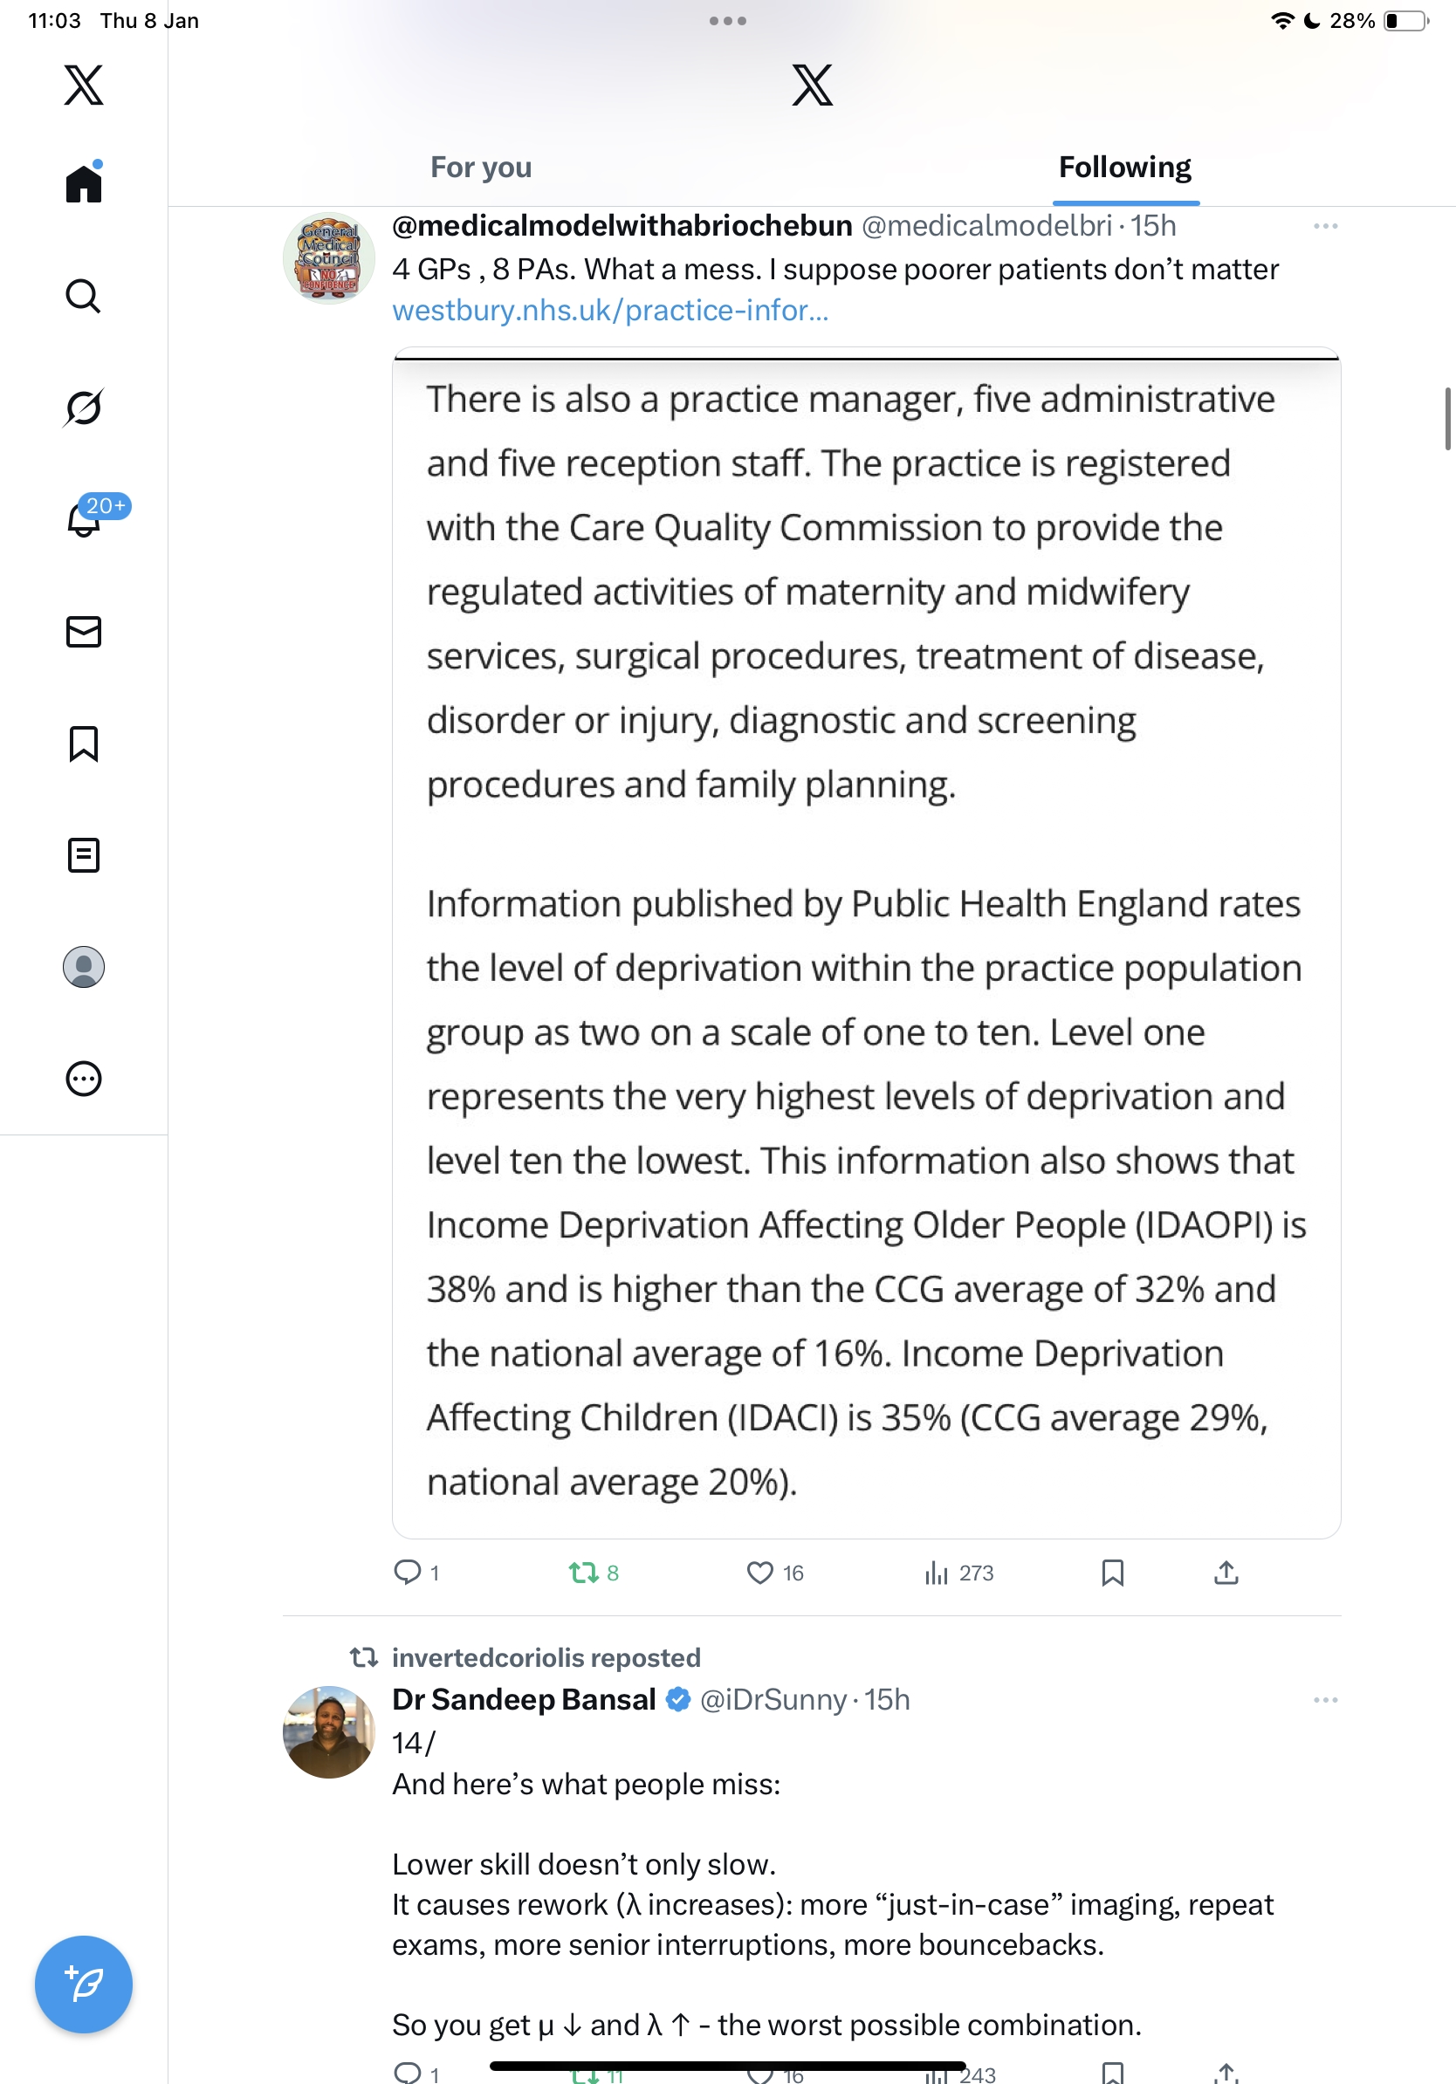Toggle repost on the 4 GPs post
The image size is (1456, 2084).
[583, 1572]
